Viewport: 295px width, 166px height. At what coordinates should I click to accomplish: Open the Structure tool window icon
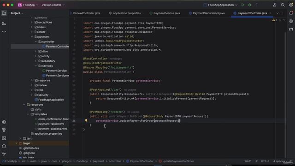(x=4, y=24)
